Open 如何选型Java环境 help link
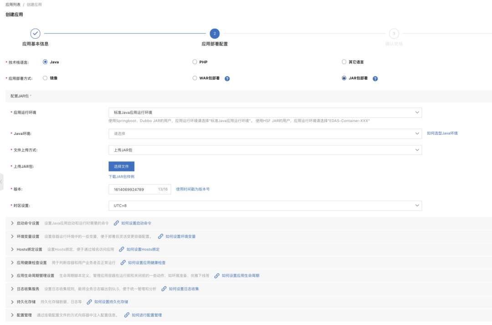Screen dimensions: 492x325 click(x=442, y=133)
